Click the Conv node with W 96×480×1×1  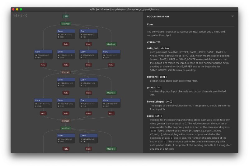(x=66, y=138)
